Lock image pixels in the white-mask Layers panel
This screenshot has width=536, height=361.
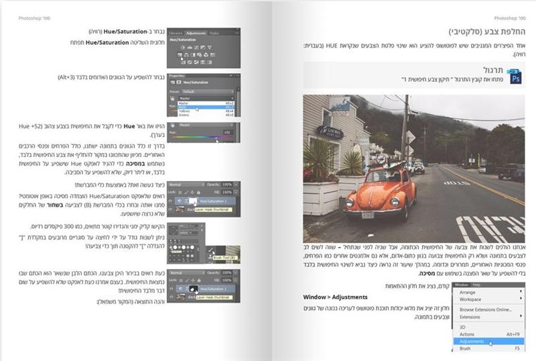(186, 193)
